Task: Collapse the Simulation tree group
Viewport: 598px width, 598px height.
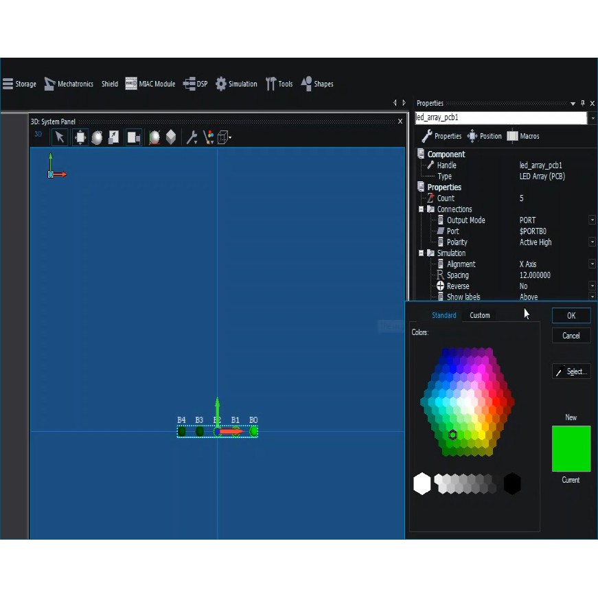Action: (x=422, y=253)
